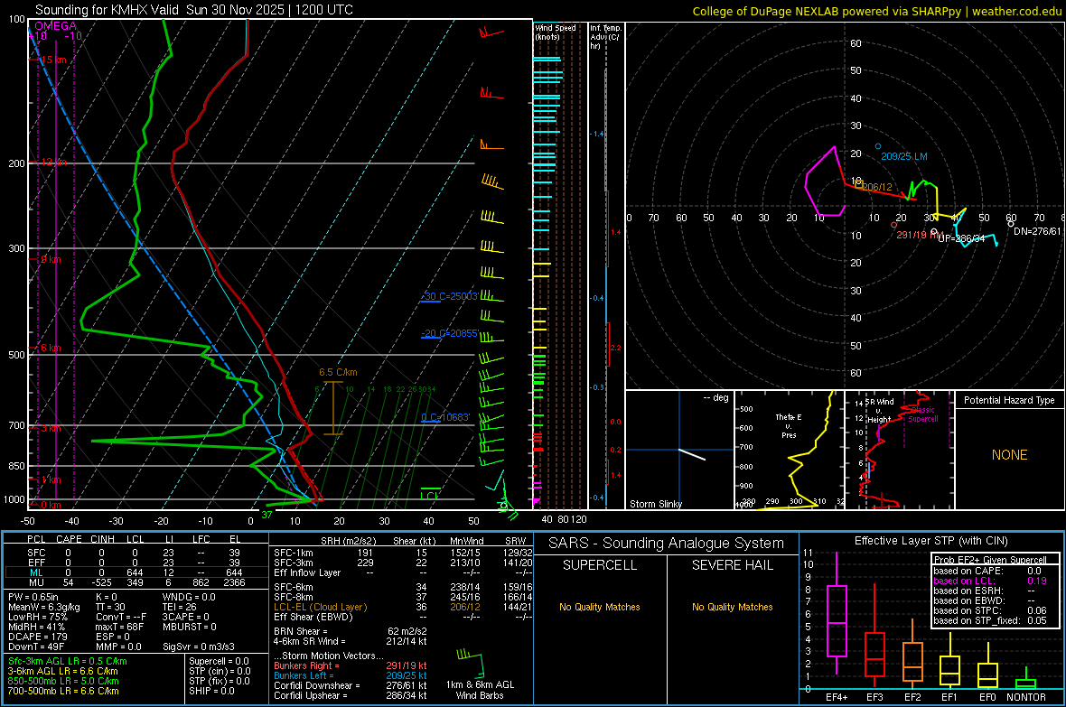Viewport: 1066px width, 707px height.
Task: Select the '291/19 RM' hodograph label
Action: pyautogui.click(x=919, y=235)
